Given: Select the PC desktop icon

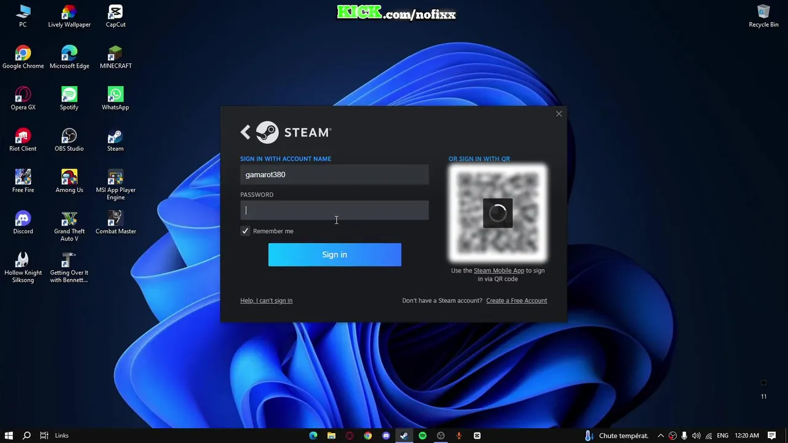Looking at the screenshot, I should [23, 16].
